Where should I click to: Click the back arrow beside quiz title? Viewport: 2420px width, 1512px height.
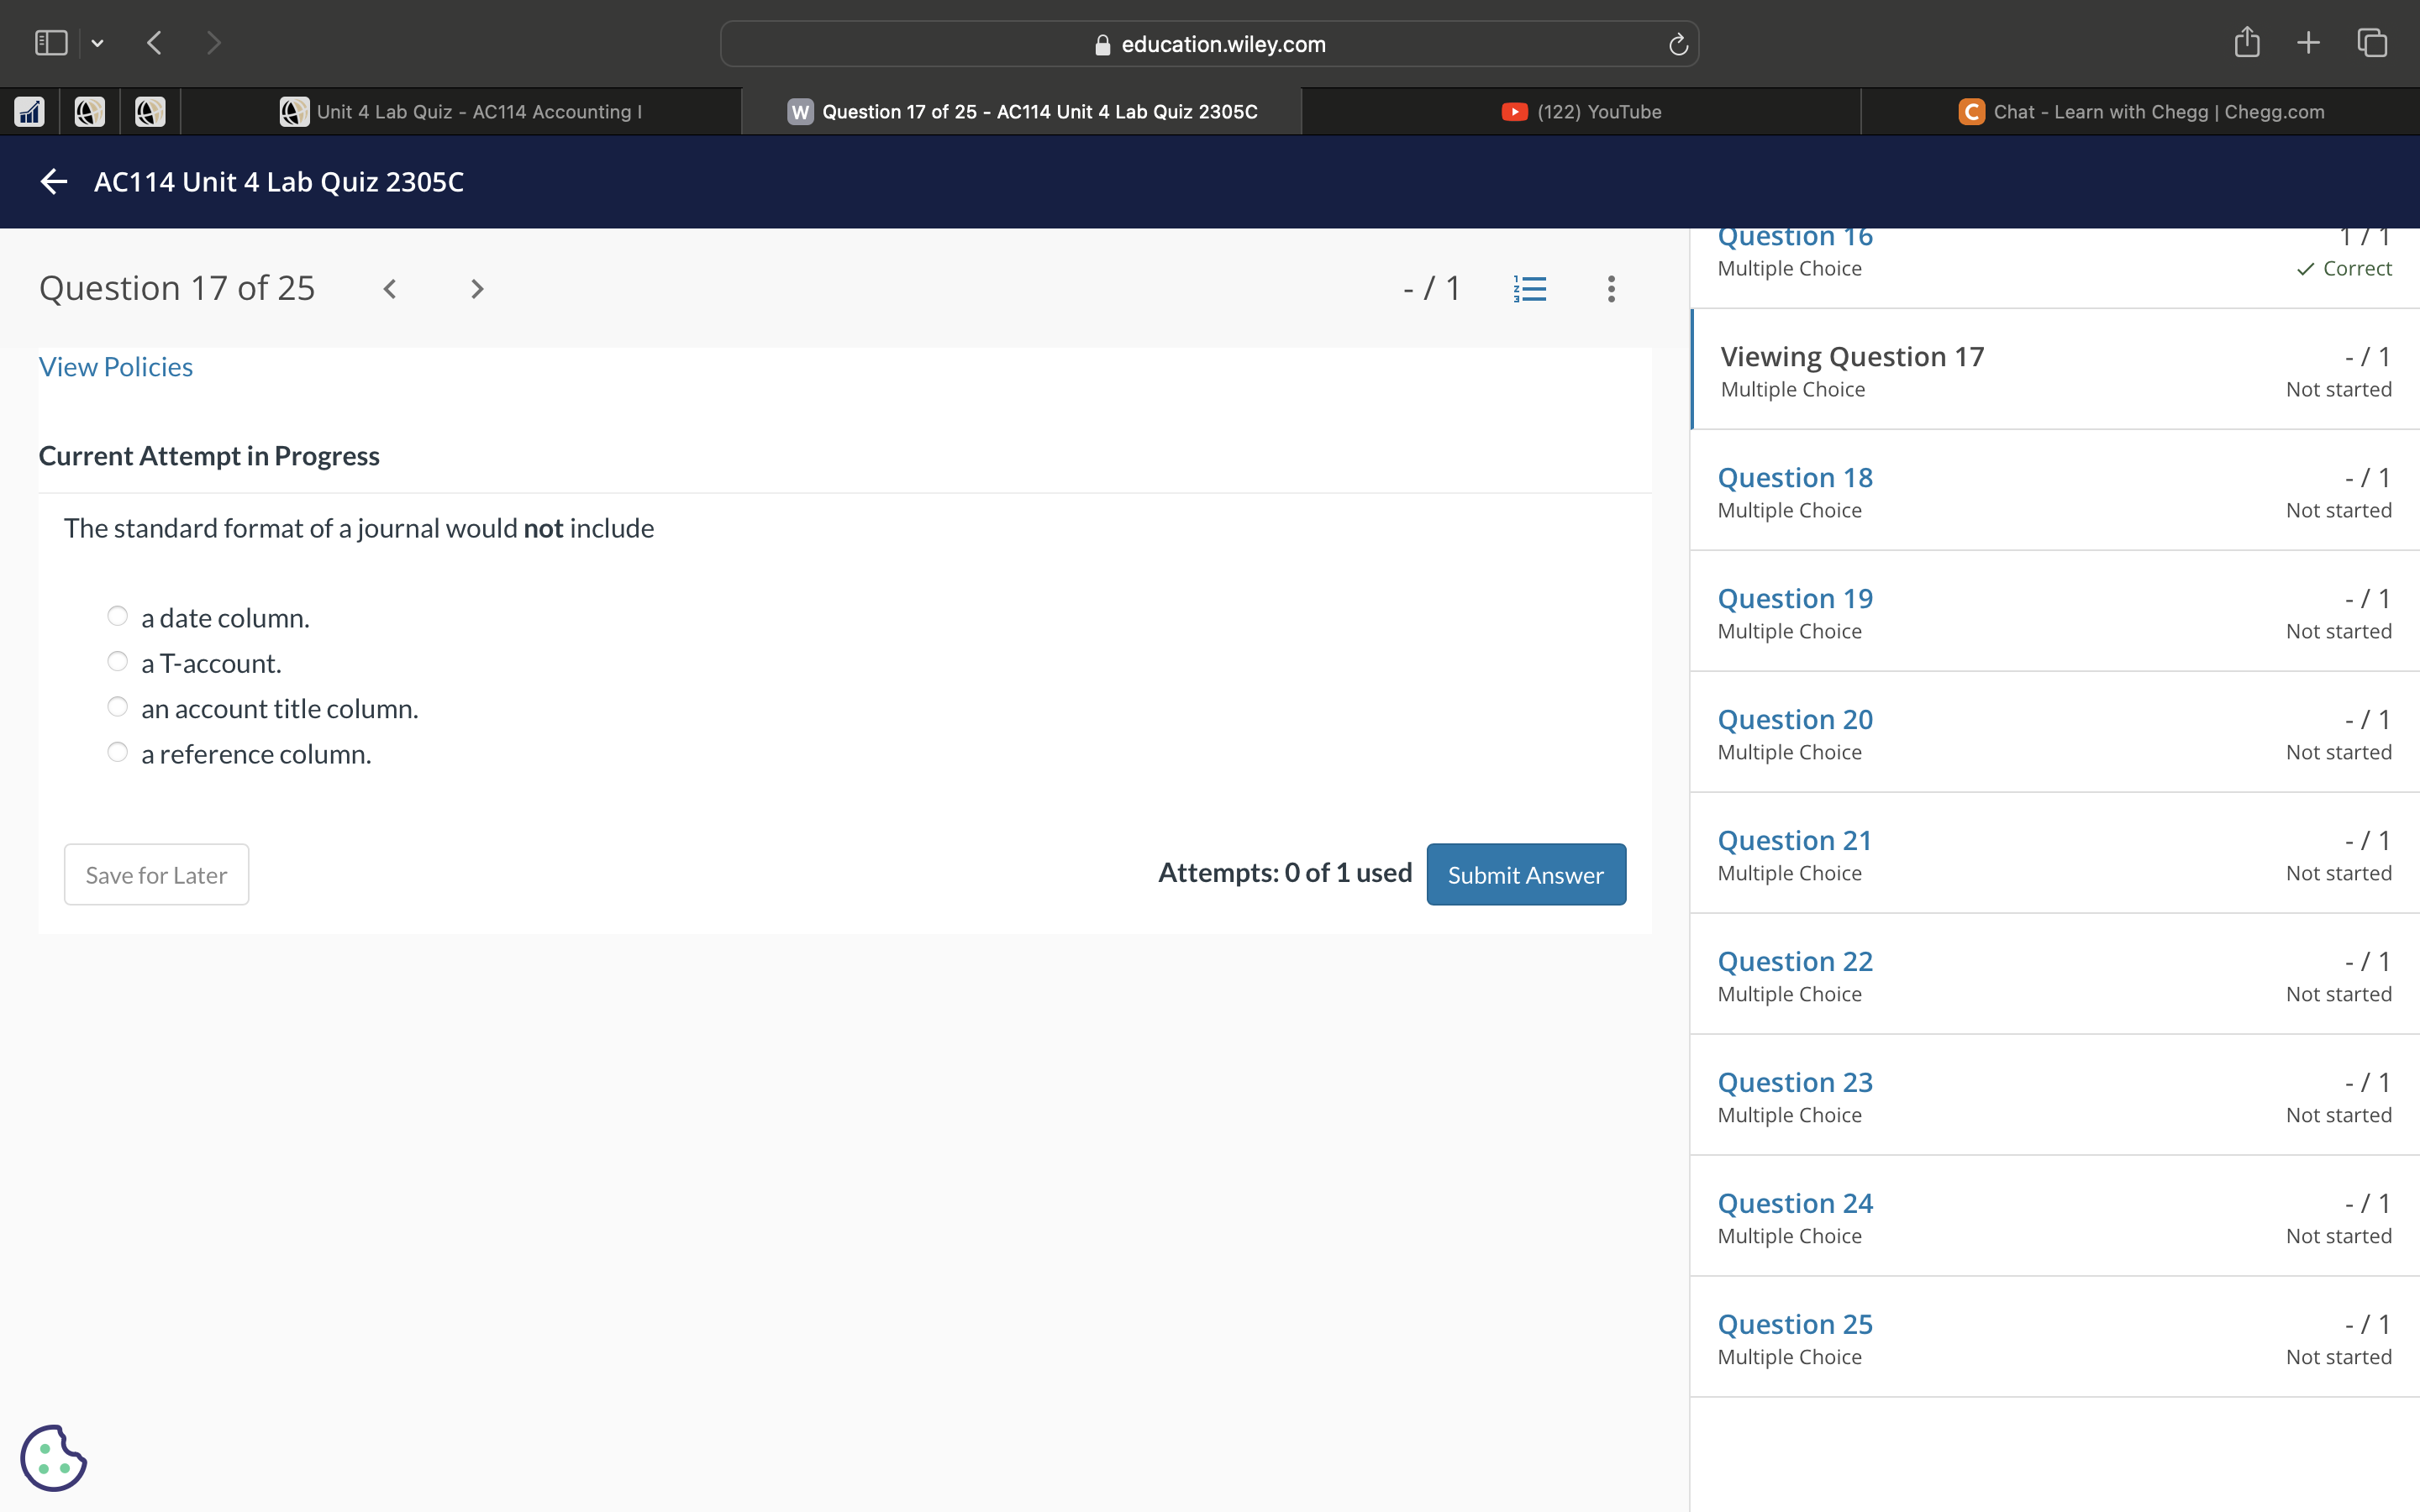click(x=54, y=182)
